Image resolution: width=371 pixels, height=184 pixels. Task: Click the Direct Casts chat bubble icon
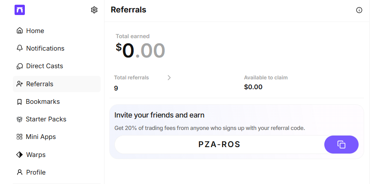[19, 66]
